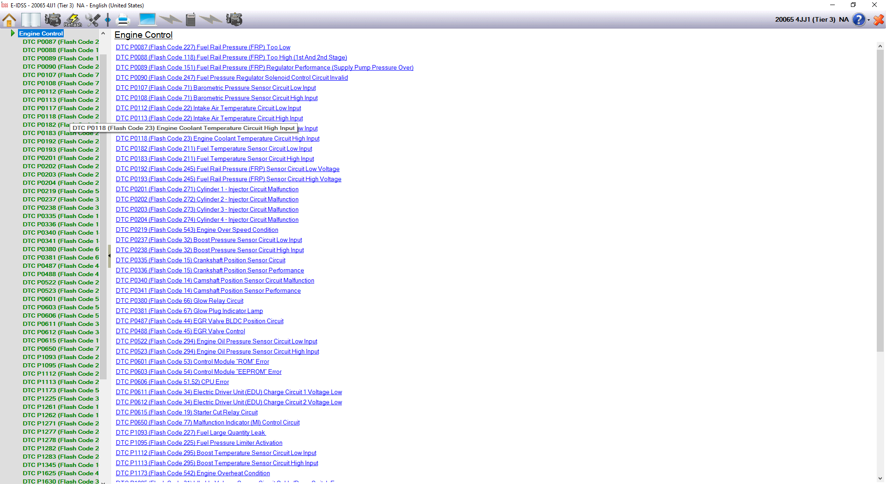Click the printer icon
The image size is (886, 484).
click(123, 20)
